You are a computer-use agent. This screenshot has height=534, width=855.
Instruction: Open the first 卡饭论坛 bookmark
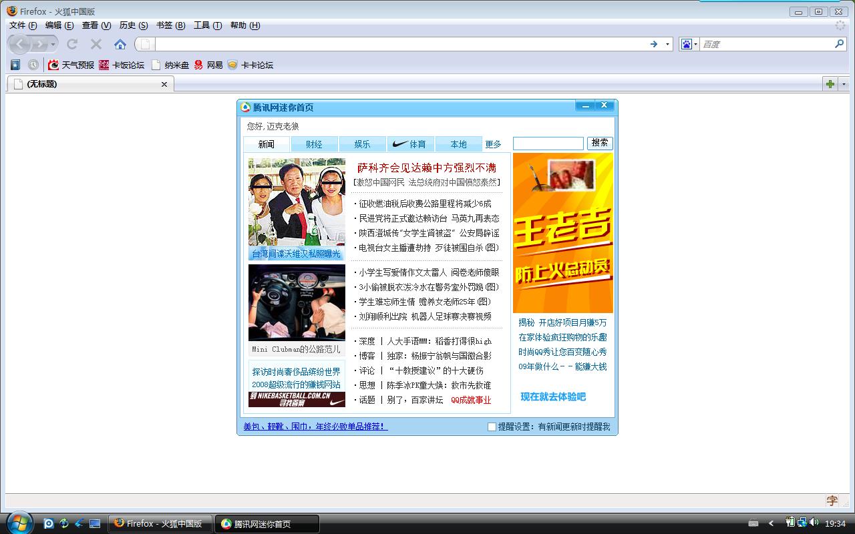pyautogui.click(x=122, y=65)
